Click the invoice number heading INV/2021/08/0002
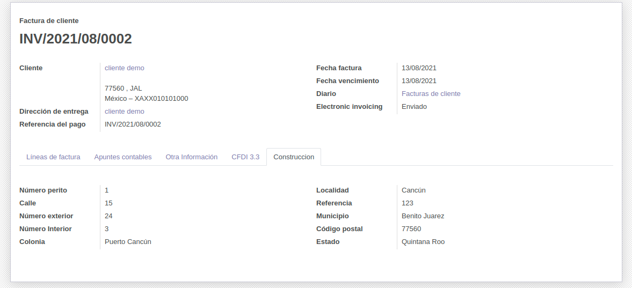Image resolution: width=632 pixels, height=288 pixels. pyautogui.click(x=76, y=39)
